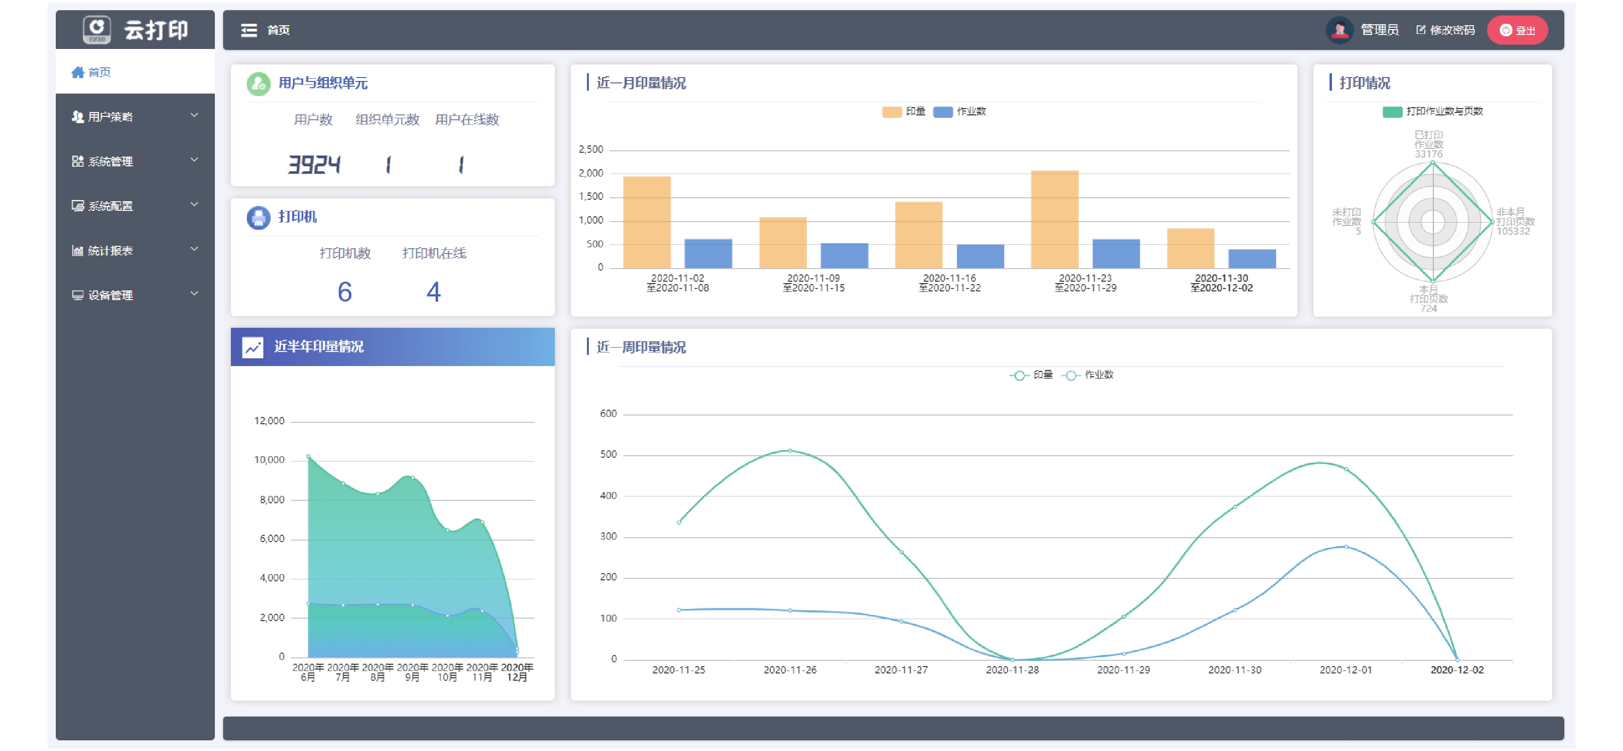Viewport: 1623px width, 751px height.
Task: Click the half-year chart trend icon
Action: (x=253, y=347)
